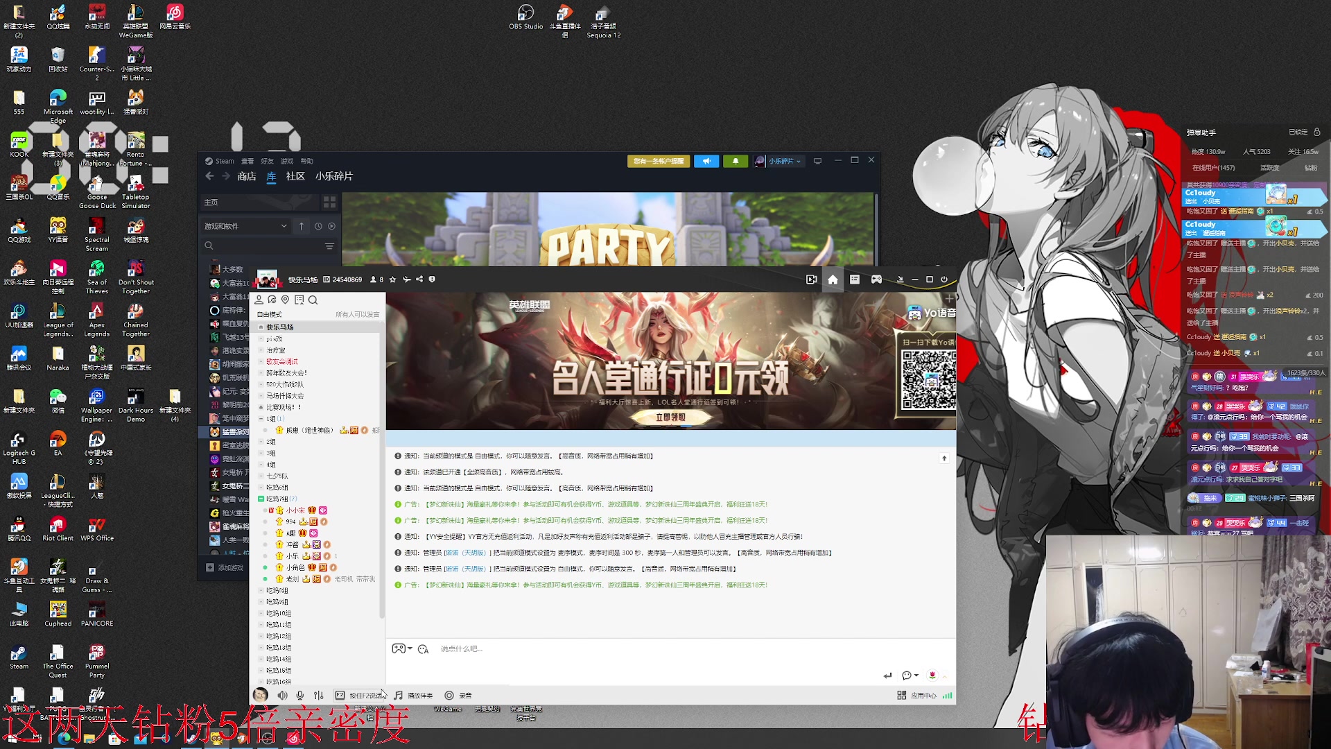Click the Steam announcements megaphone icon

click(706, 161)
